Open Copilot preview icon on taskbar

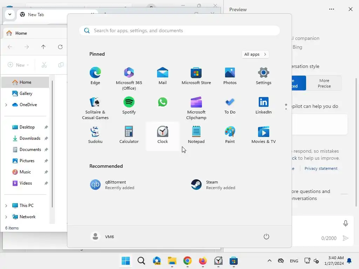pyautogui.click(x=157, y=261)
